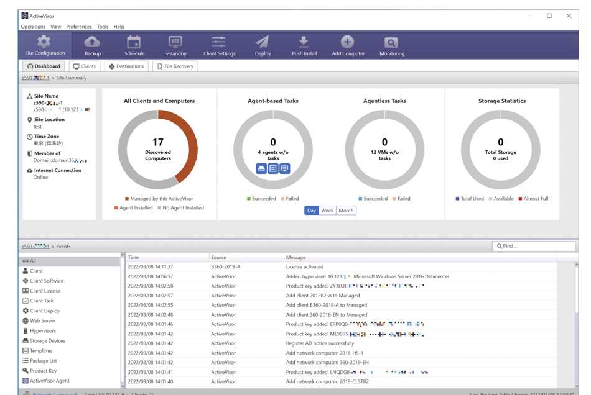This screenshot has width=591, height=395.
Task: Click the Almost Full legend swatch
Action: coord(520,199)
